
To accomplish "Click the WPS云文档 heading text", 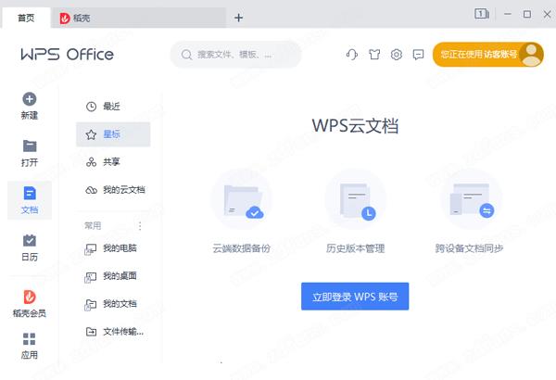I will coord(355,126).
